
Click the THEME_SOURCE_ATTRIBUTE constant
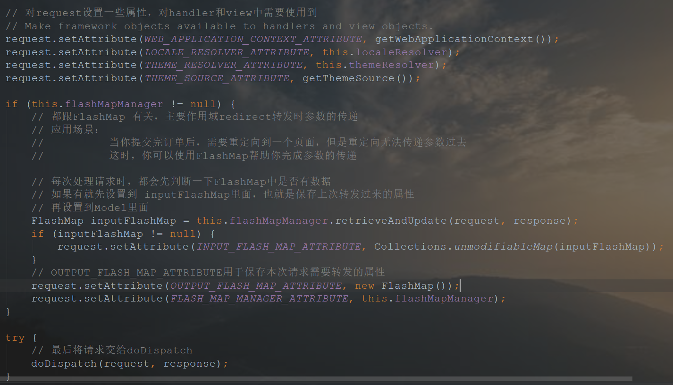click(x=217, y=78)
